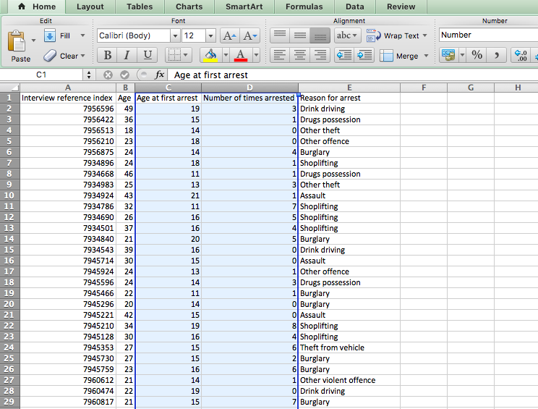This screenshot has width=538, height=409.
Task: Toggle underline formatting
Action: click(x=148, y=55)
